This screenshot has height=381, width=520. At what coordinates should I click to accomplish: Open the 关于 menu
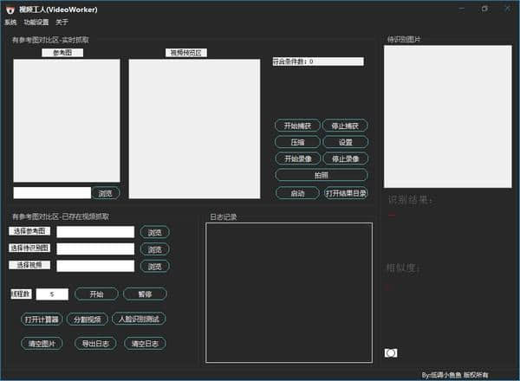pyautogui.click(x=62, y=22)
